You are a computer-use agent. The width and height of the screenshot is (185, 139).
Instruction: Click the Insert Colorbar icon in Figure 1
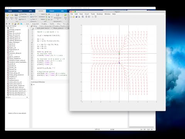coord(86,17)
